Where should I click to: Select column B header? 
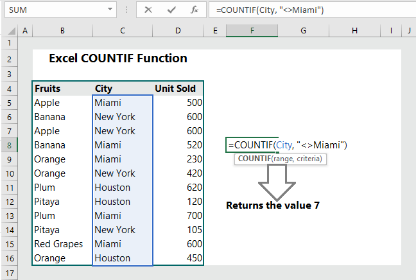(x=63, y=31)
